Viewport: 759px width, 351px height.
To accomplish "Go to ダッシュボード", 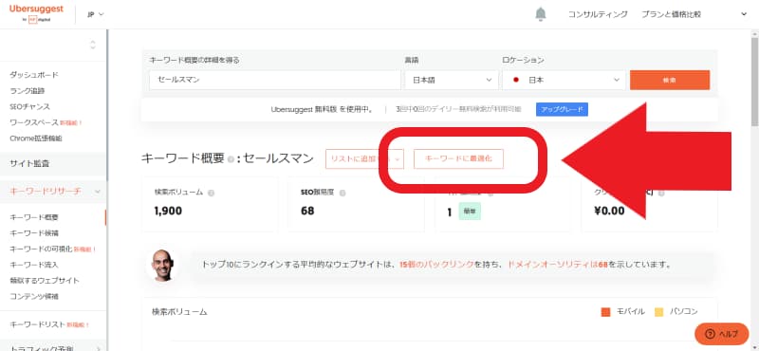I will (x=34, y=75).
